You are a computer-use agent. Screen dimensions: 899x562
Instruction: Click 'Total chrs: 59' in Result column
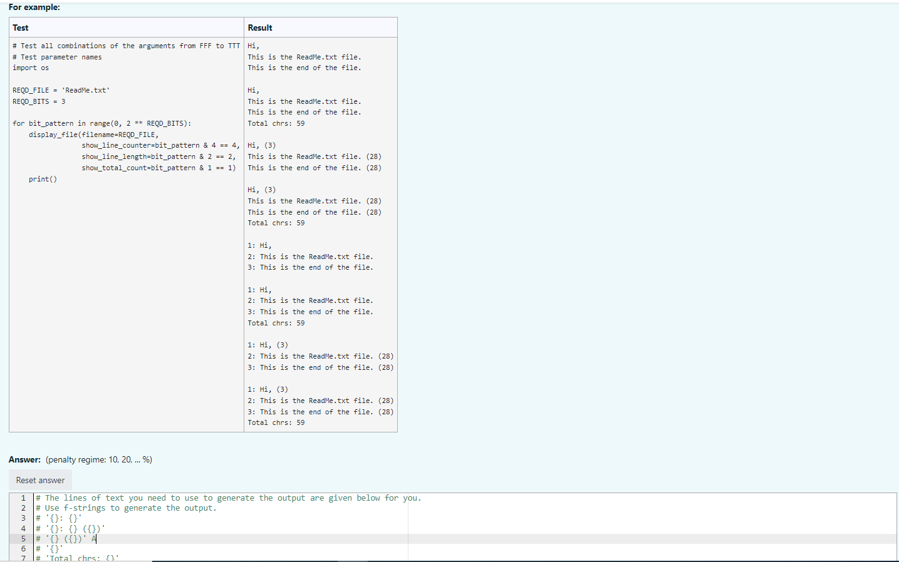pyautogui.click(x=275, y=123)
